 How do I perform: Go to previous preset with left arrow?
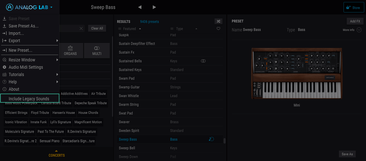(140, 7)
